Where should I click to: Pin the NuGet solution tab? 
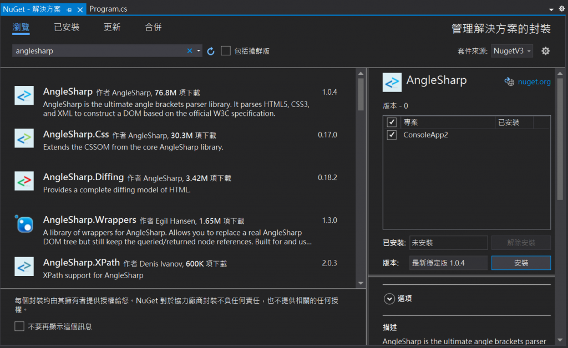pos(69,9)
